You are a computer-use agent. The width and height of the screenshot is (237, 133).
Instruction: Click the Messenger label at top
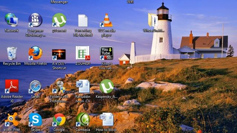(59, 1)
